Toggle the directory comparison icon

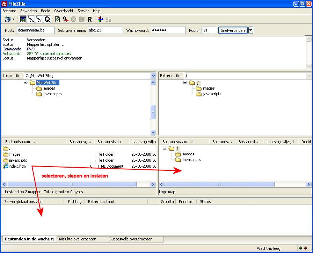(109, 19)
